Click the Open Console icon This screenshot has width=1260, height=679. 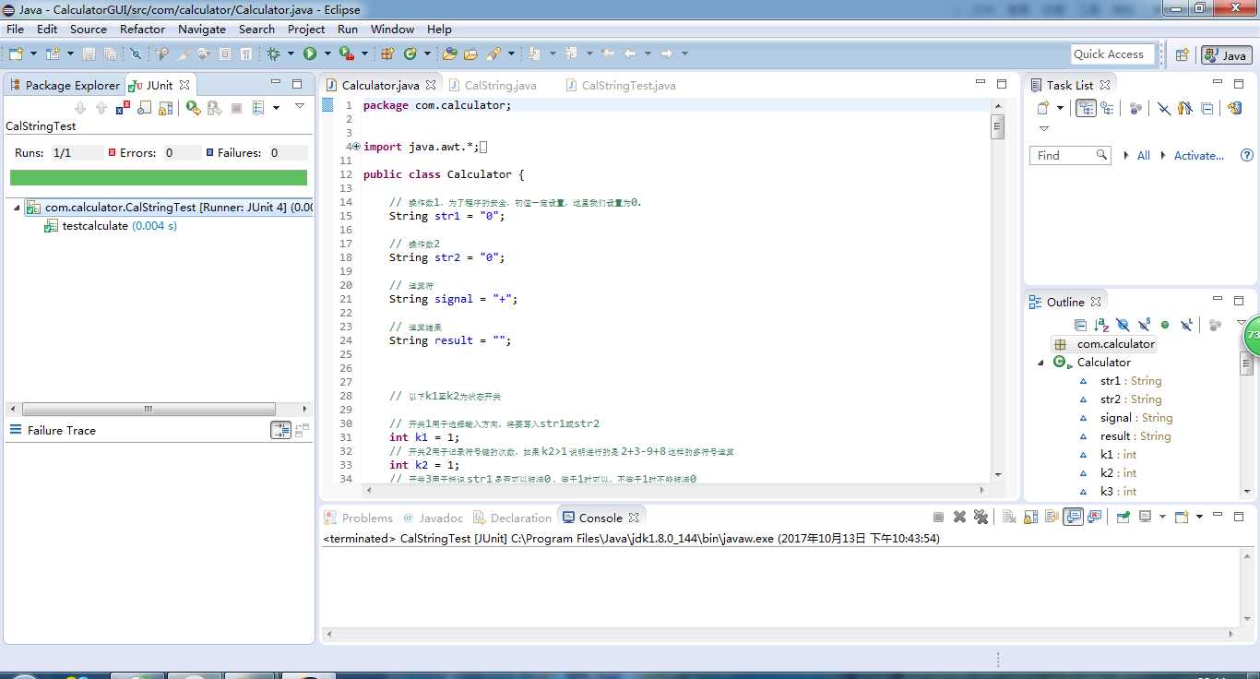[x=1182, y=518]
